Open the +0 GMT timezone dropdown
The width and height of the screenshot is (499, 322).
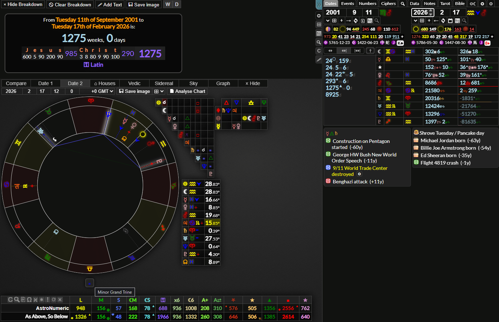tap(102, 91)
